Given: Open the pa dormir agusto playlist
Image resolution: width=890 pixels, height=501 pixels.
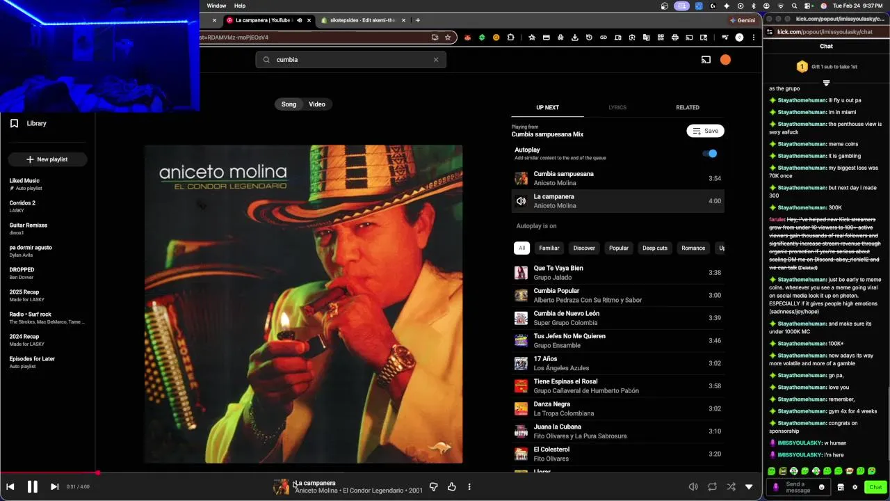Looking at the screenshot, I should click(x=47, y=251).
